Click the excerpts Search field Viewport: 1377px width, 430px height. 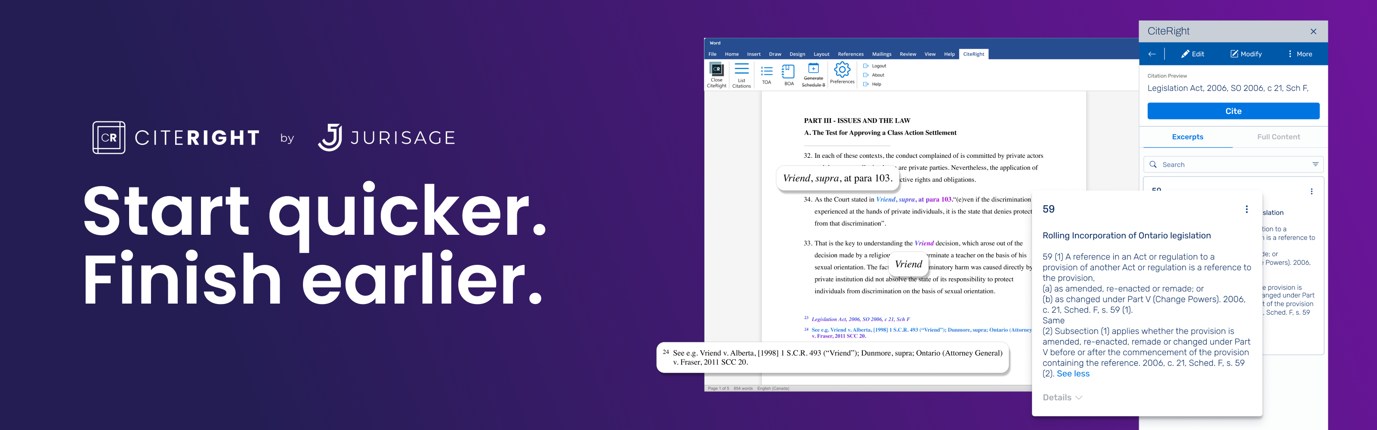1233,165
